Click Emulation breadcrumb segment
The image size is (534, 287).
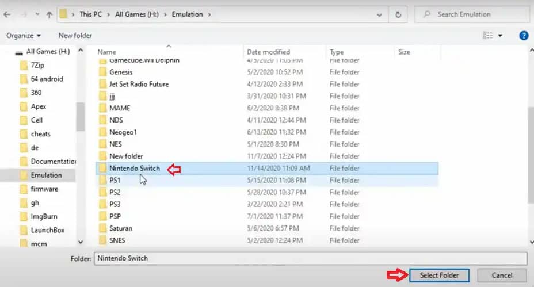[x=187, y=14]
